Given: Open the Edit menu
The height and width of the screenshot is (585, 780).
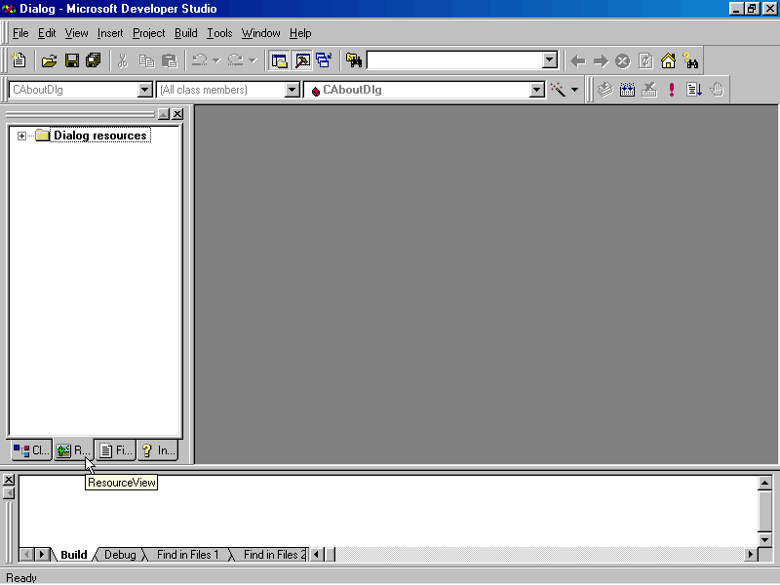Looking at the screenshot, I should click(x=47, y=33).
